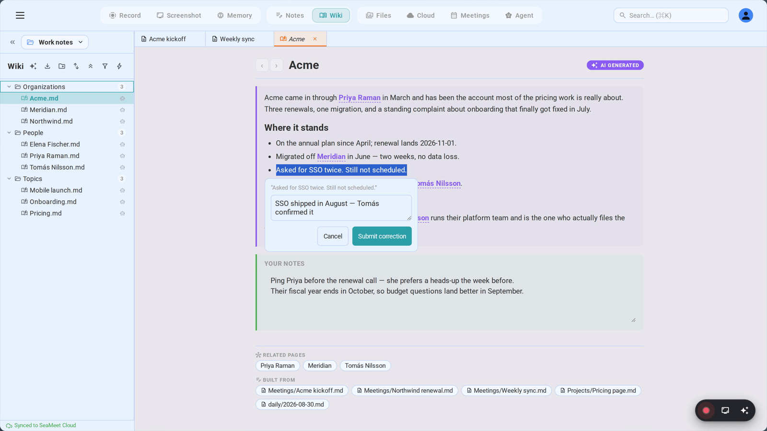This screenshot has height=431, width=767.
Task: Click robot icon on Onboarding.md row
Action: tap(122, 202)
